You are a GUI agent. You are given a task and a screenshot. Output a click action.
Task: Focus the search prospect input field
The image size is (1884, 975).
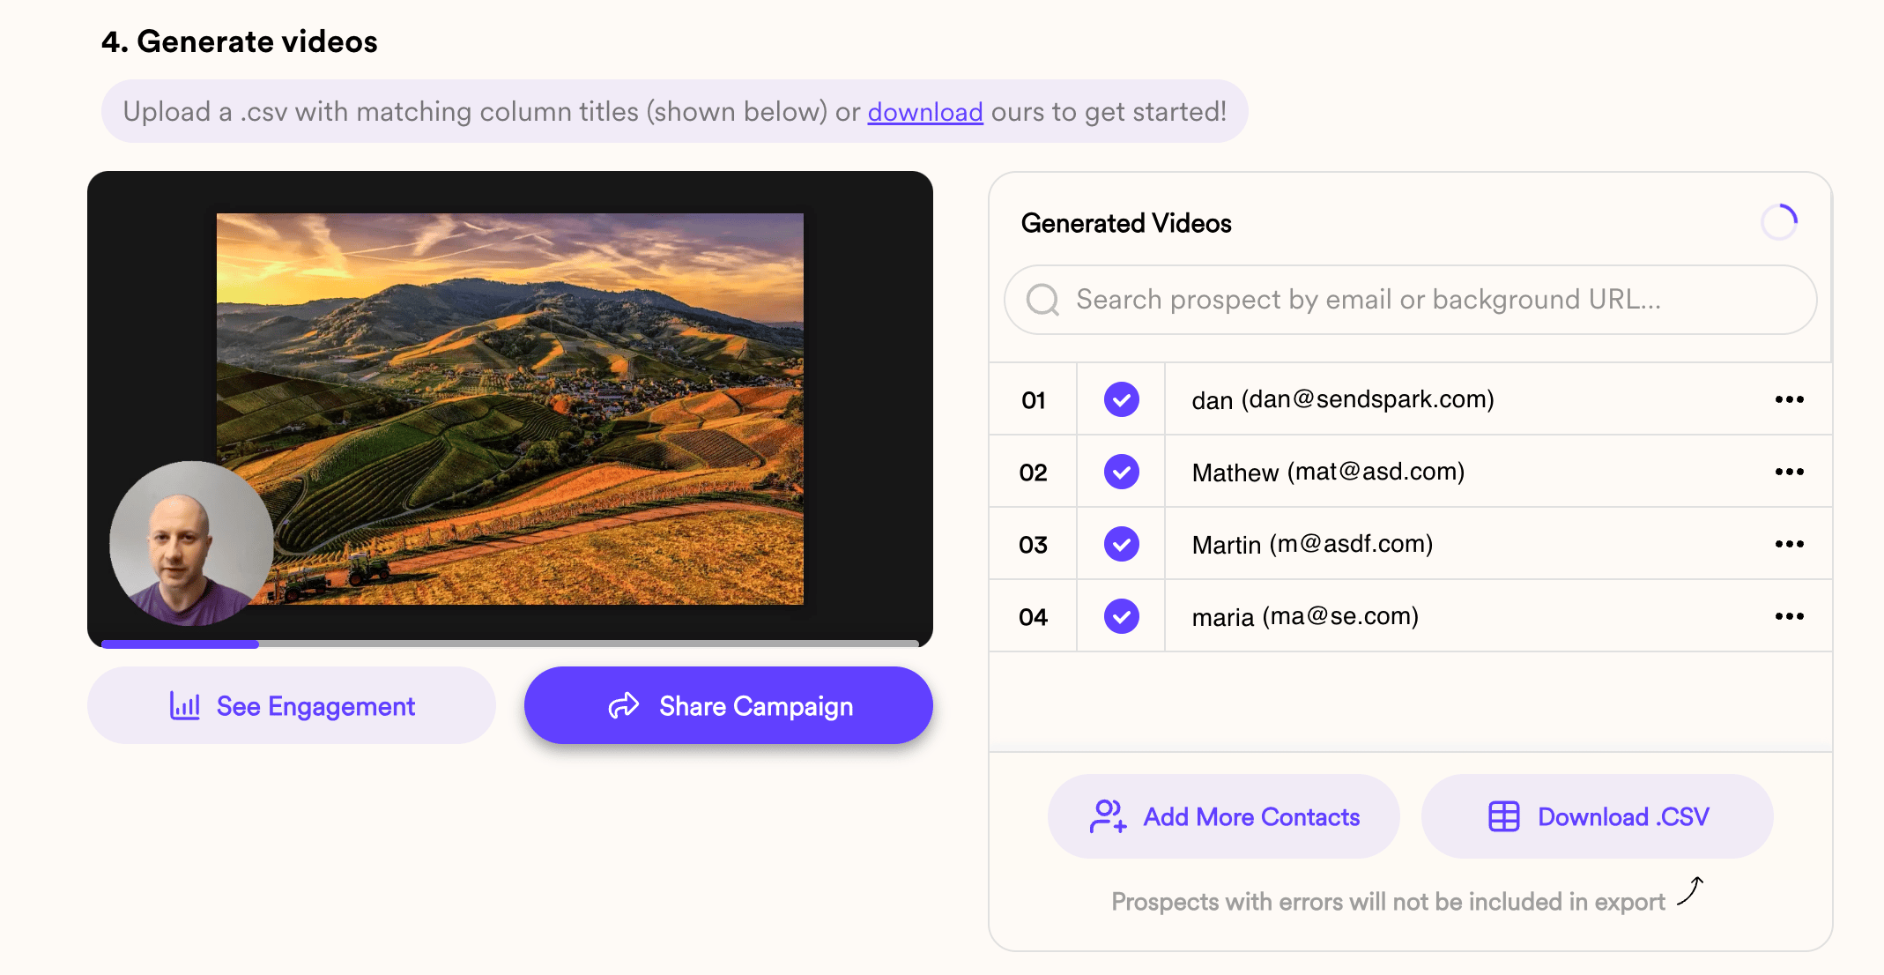(1410, 300)
